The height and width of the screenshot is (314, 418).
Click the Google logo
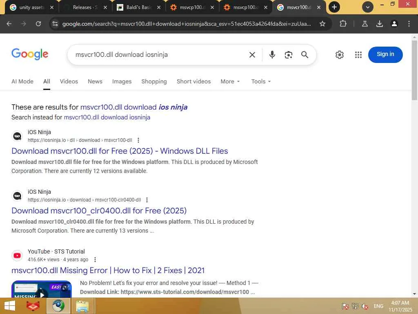[30, 54]
